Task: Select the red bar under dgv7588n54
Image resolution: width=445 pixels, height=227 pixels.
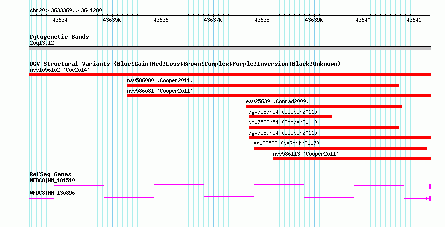Action: point(324,127)
